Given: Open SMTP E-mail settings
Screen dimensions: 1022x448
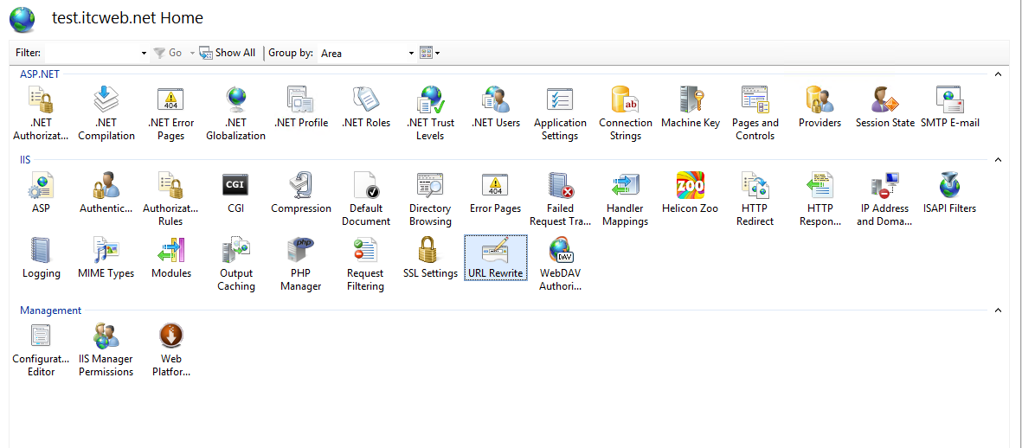Looking at the screenshot, I should (949, 107).
